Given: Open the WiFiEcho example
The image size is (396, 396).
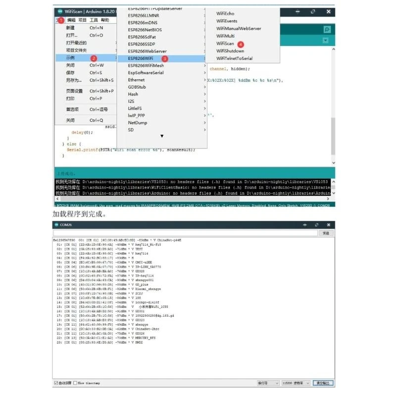Looking at the screenshot, I should tap(243, 14).
